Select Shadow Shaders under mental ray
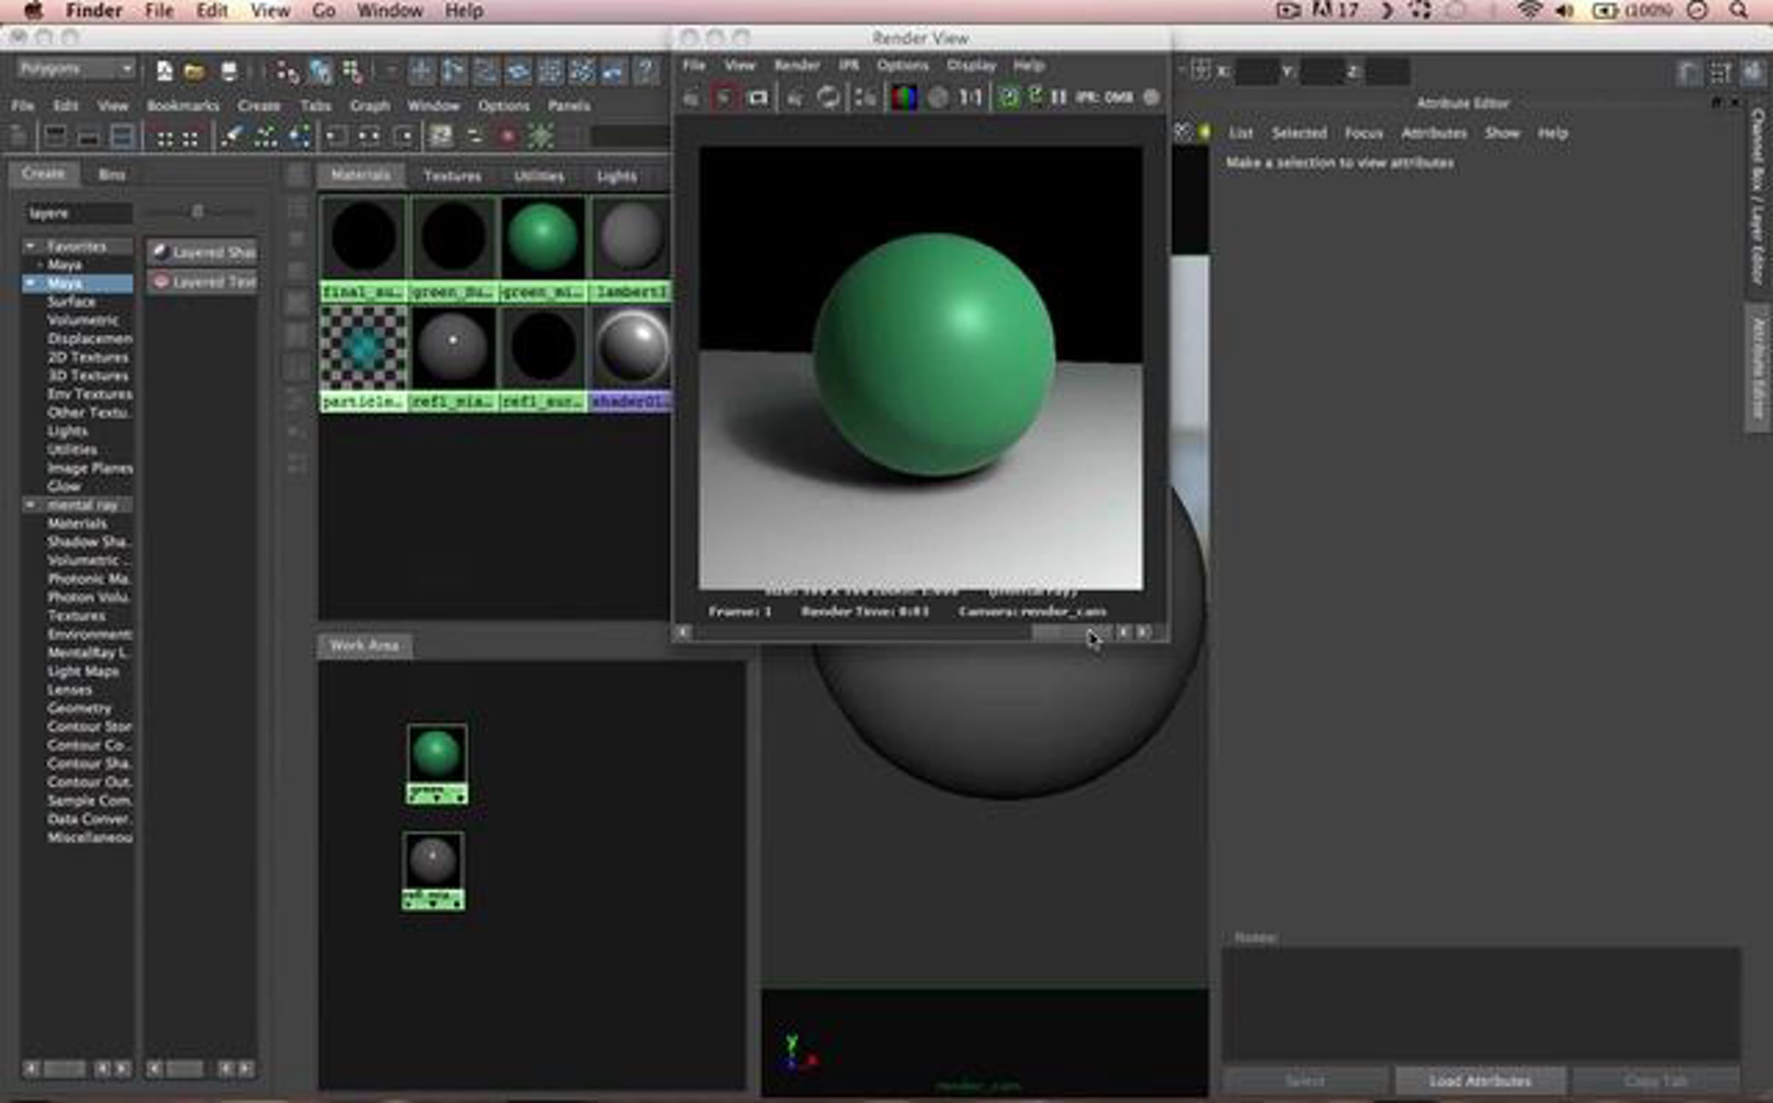 (x=89, y=542)
